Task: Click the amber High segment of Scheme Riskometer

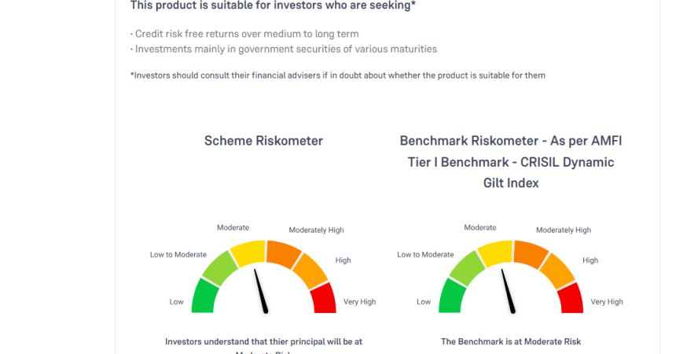Action: [x=310, y=271]
